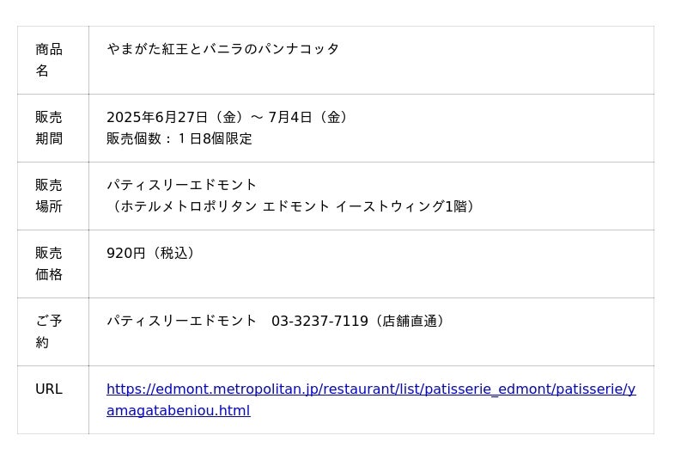Select the ご予約 row label
The image size is (687, 460).
pos(49,331)
